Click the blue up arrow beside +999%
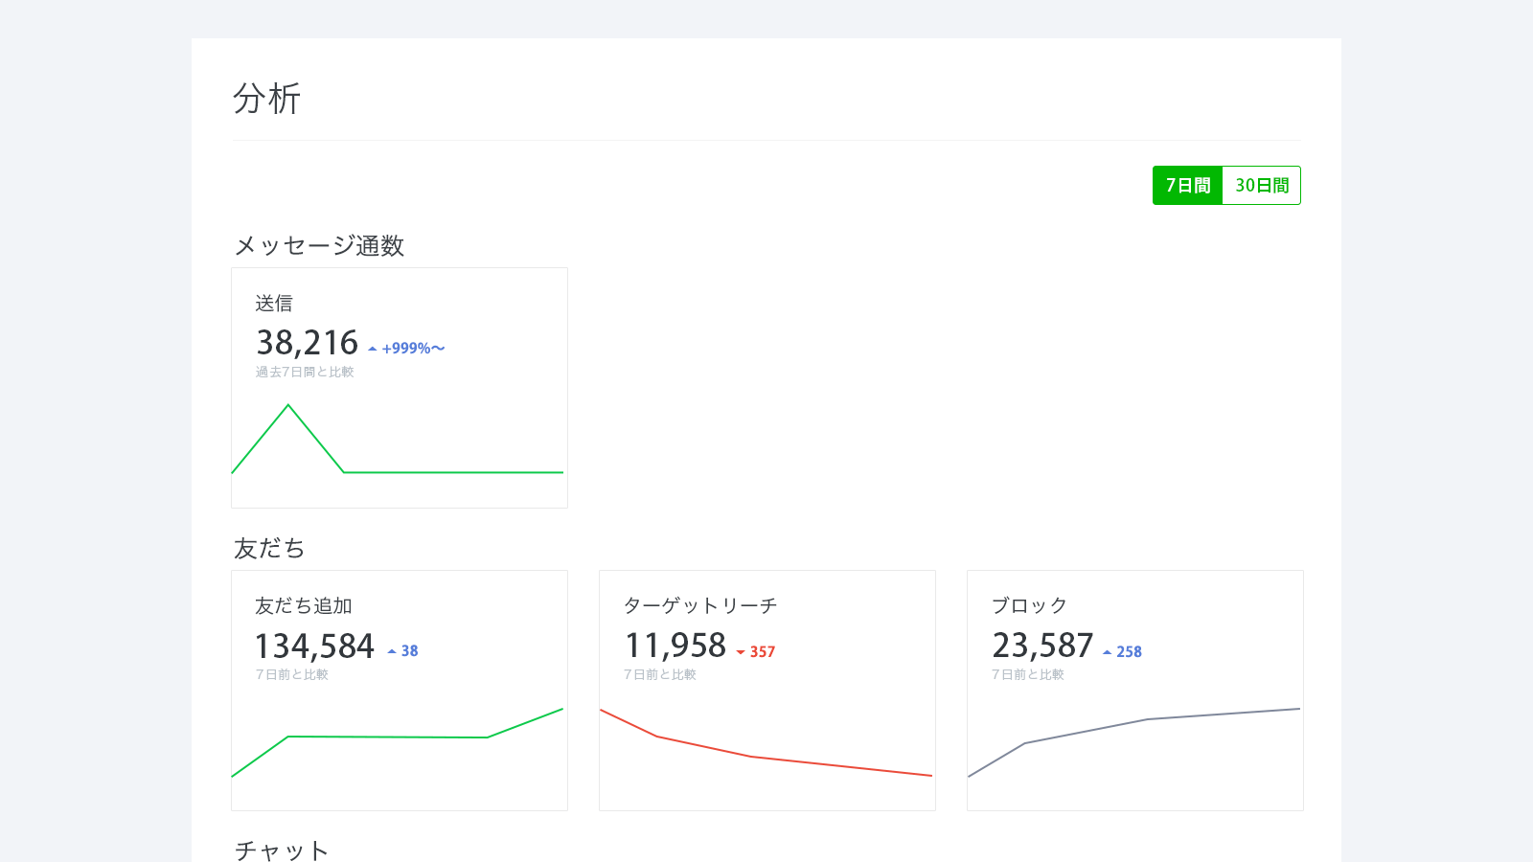This screenshot has height=862, width=1533. [x=373, y=350]
